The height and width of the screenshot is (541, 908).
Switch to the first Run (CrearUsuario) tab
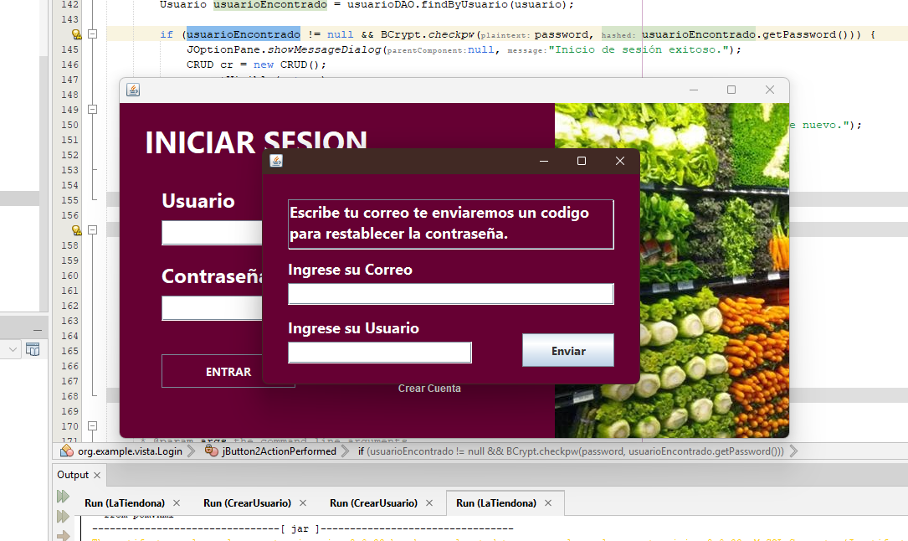(x=247, y=503)
